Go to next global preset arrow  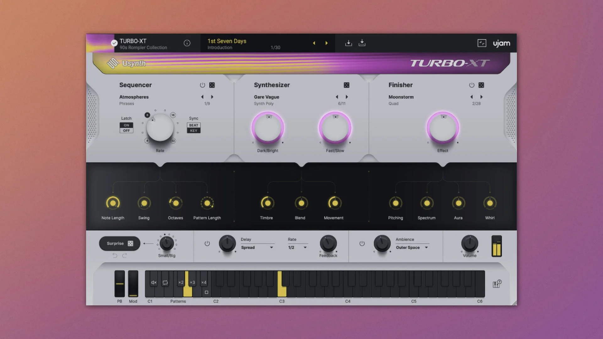pyautogui.click(x=327, y=43)
